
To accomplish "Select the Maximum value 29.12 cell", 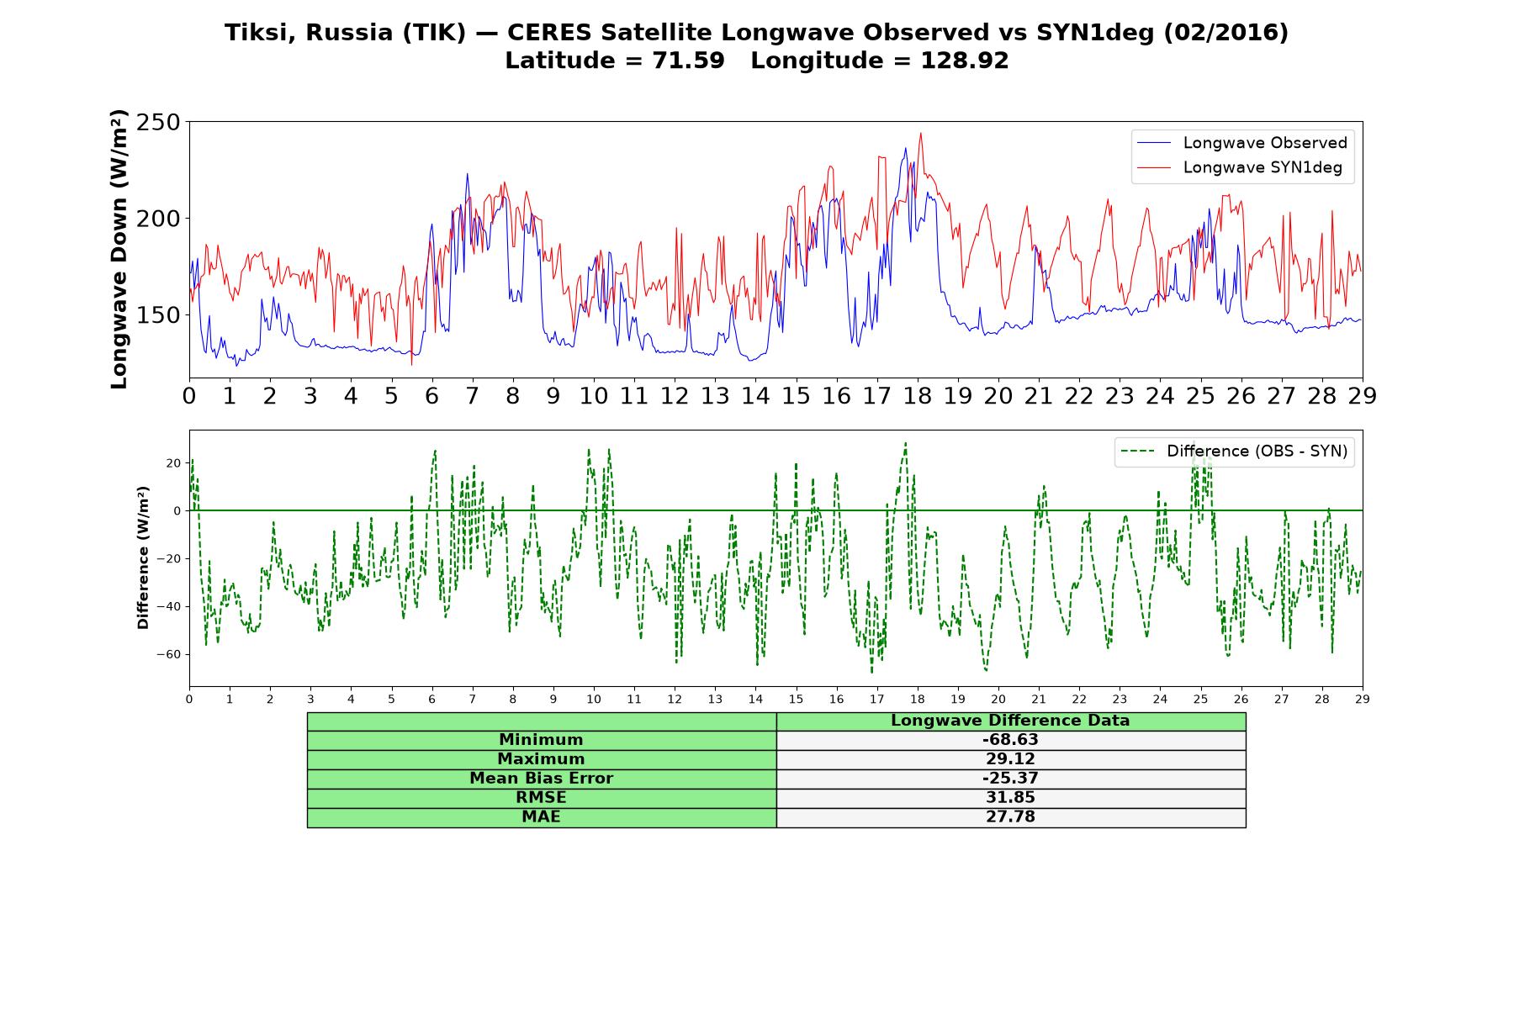I will click(1011, 759).
